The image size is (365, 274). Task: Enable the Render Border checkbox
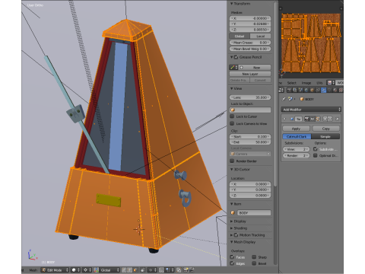(x=232, y=161)
